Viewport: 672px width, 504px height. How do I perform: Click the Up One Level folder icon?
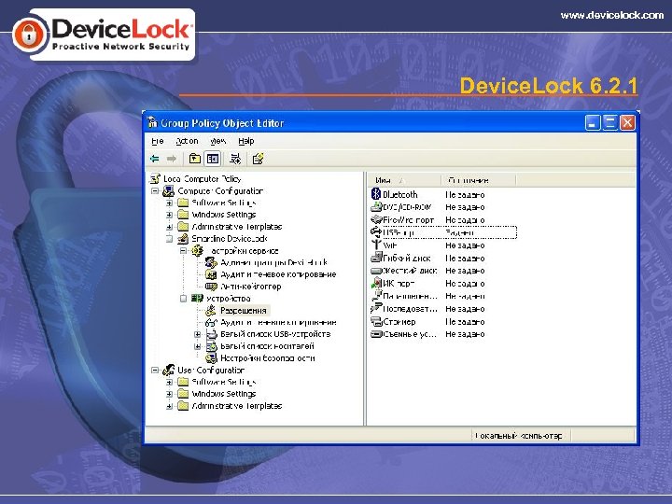pos(195,159)
